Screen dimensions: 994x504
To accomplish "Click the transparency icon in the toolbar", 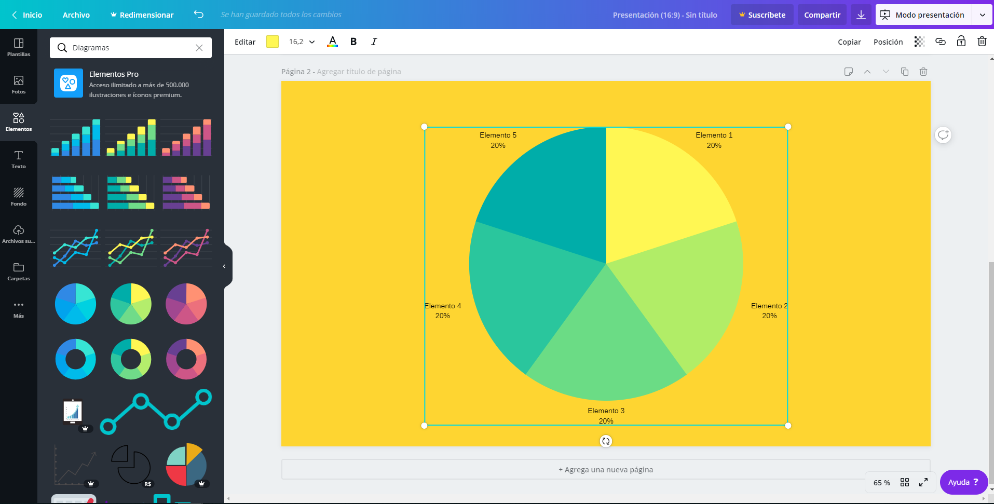I will (x=920, y=42).
